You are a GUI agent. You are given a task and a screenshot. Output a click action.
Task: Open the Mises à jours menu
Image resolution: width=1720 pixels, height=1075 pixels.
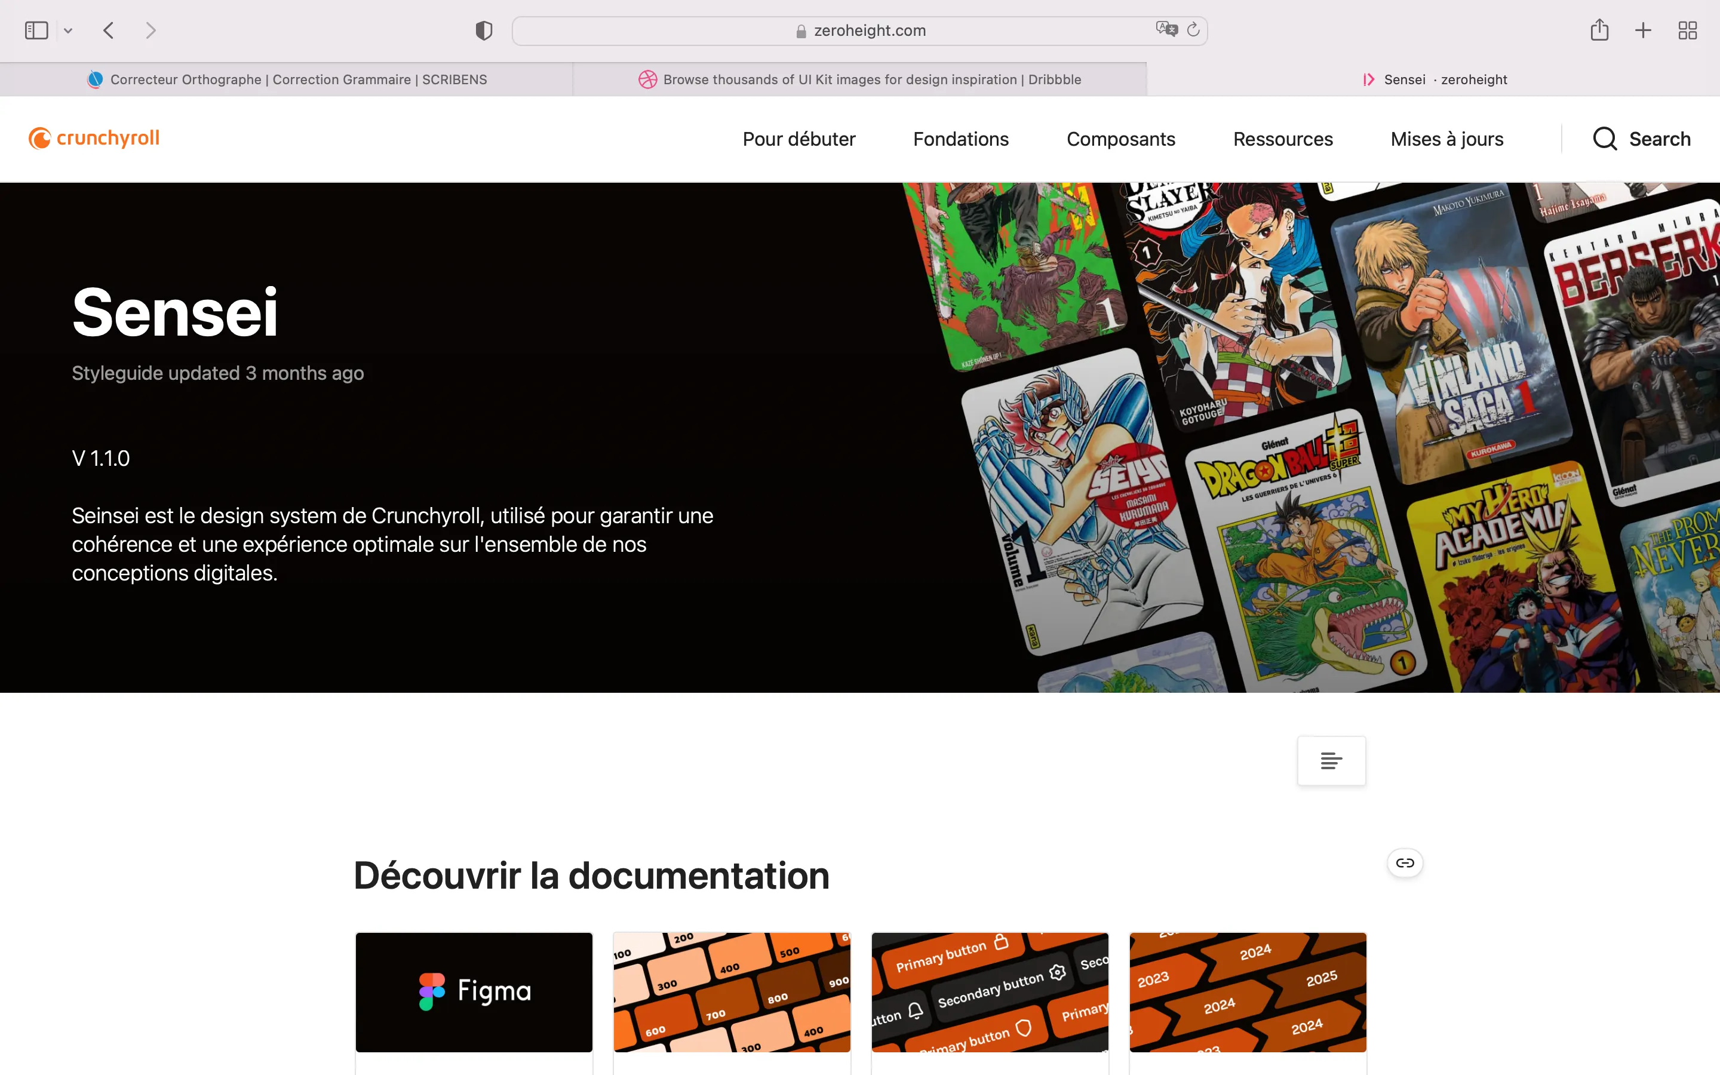(x=1447, y=139)
